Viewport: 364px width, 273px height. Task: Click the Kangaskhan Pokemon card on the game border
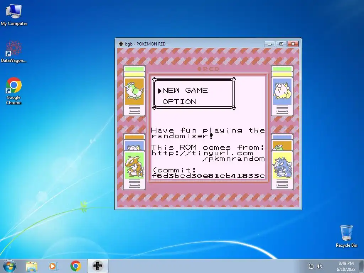pos(134,170)
